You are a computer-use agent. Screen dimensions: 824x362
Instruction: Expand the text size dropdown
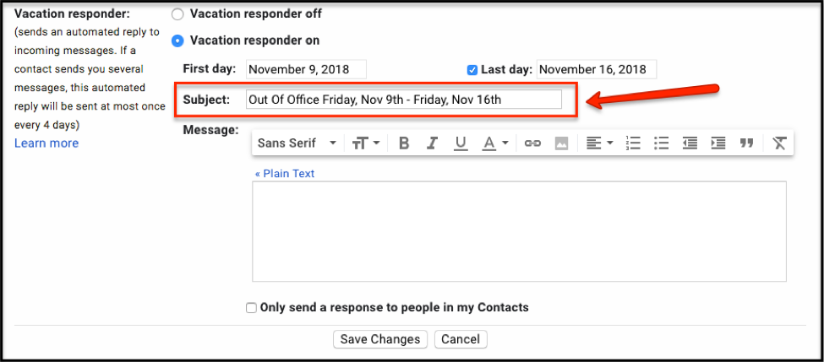tap(366, 143)
